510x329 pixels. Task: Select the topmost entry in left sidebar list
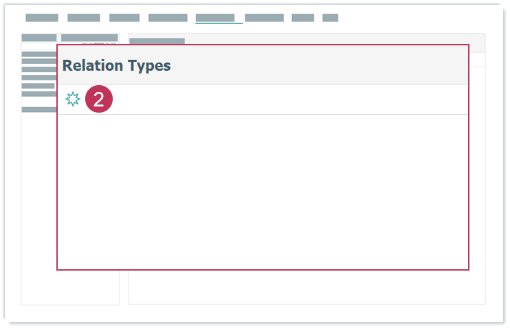point(38,54)
